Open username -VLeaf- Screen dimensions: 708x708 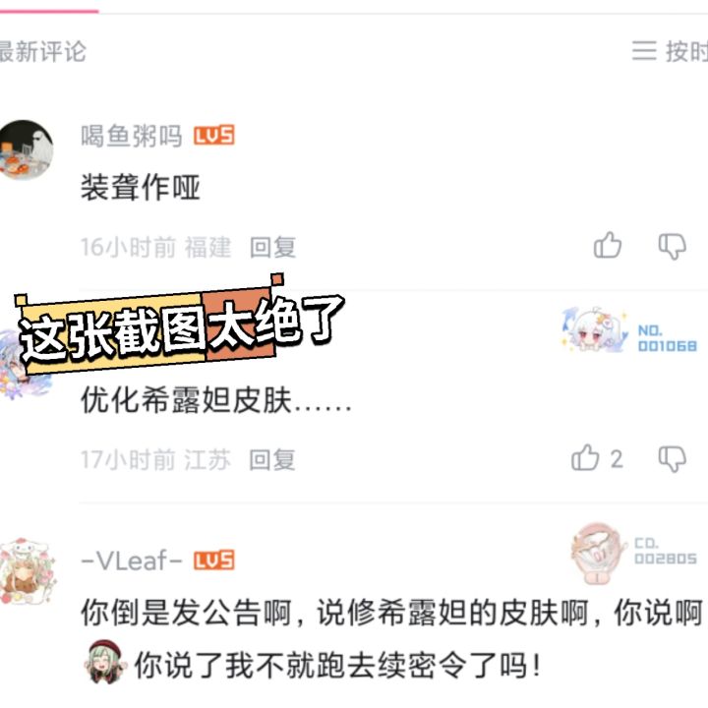132,560
